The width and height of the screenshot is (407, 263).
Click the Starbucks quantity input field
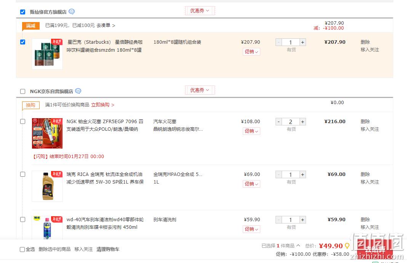[291, 42]
